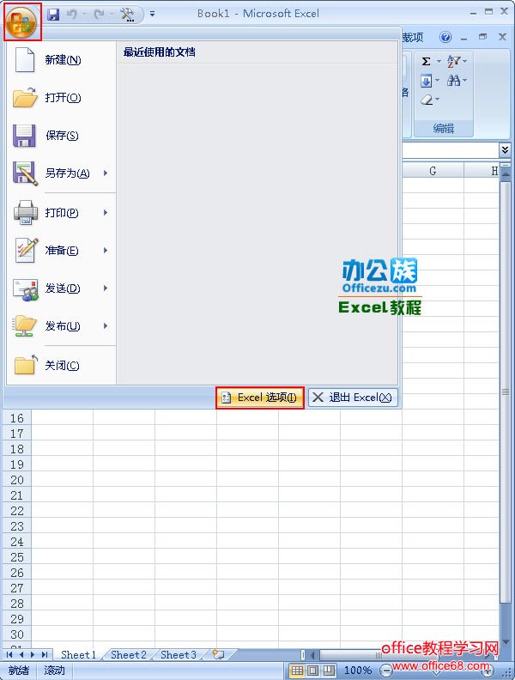Click the AutoSum sigma icon
The height and width of the screenshot is (680, 515).
426,61
